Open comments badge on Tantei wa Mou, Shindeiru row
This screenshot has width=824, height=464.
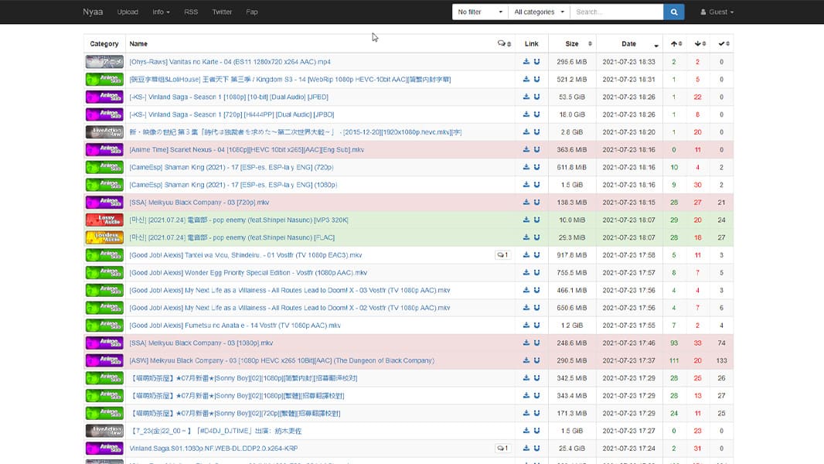pos(502,255)
